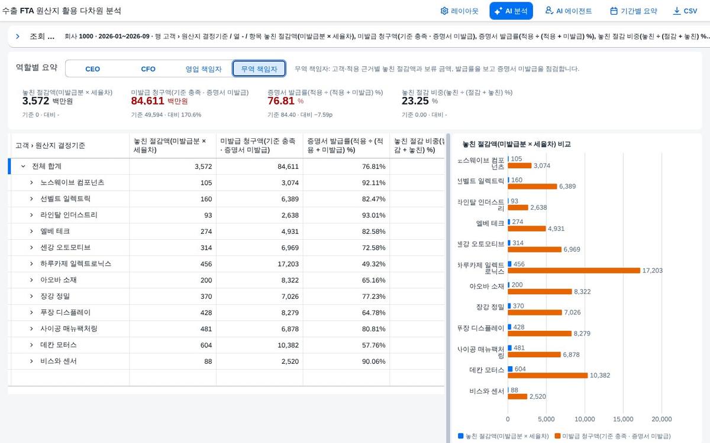Expand the 라인탈 인더스트리 row
Screen dimensions: 710x443
click(x=31, y=215)
